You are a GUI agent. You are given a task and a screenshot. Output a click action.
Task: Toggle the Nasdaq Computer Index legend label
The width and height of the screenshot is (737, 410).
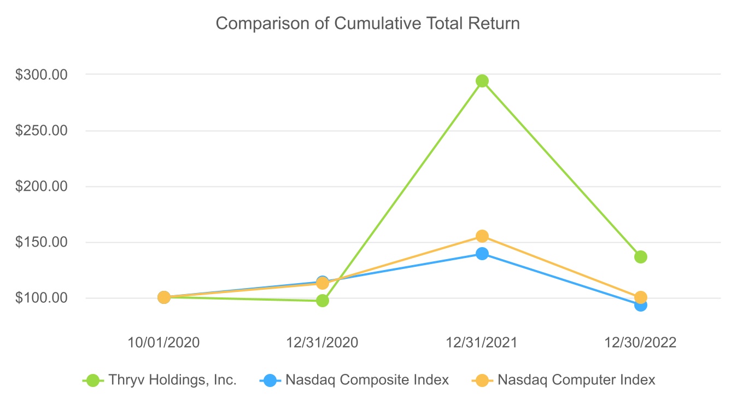(576, 380)
